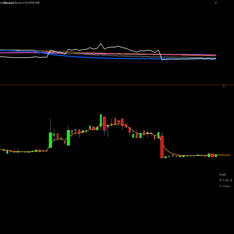234x234 pixels.
Task: Click the small green candle at the chart's far left
Action: (7, 152)
